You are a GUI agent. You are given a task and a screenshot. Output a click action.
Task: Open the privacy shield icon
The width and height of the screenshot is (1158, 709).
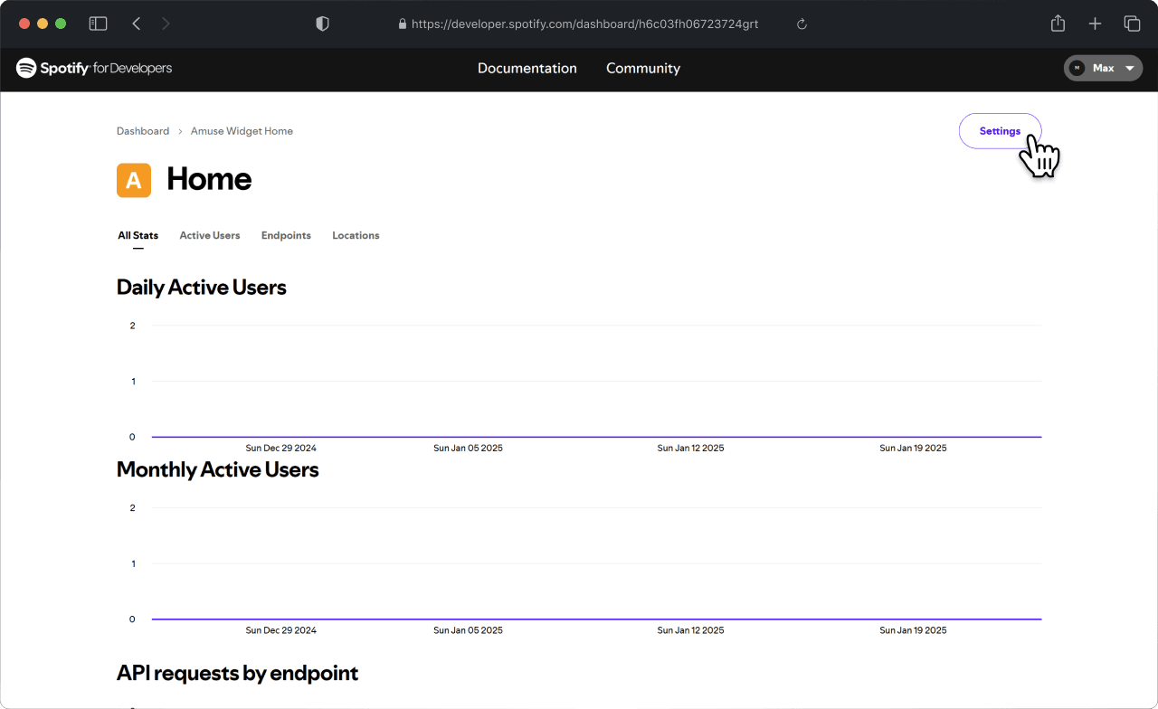tap(322, 24)
